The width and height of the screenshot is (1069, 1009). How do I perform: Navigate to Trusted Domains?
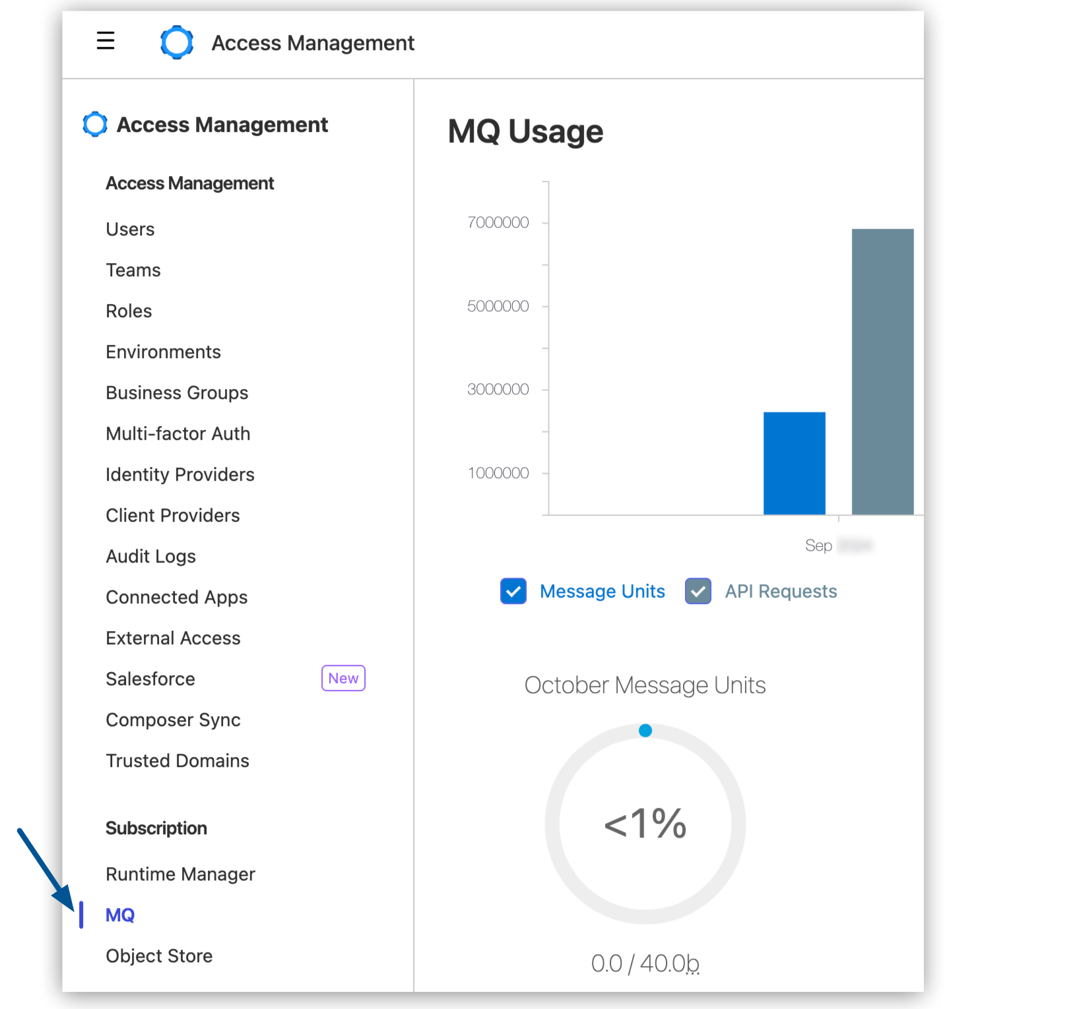177,760
